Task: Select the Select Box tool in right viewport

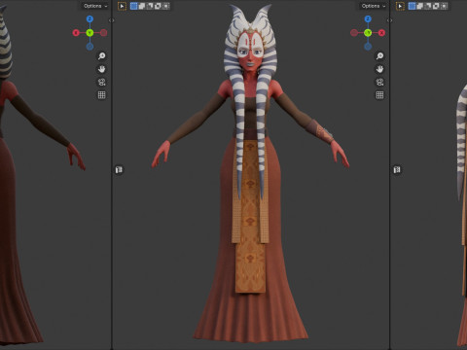Action: click(x=400, y=6)
